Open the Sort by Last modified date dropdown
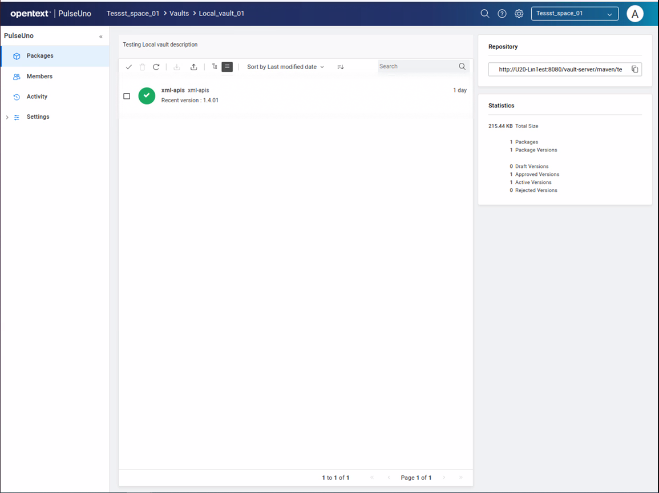Screen dimensions: 659x493 pos(285,67)
